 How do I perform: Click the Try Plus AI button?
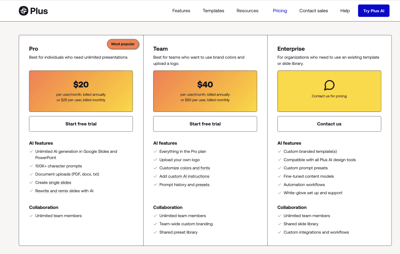(374, 11)
